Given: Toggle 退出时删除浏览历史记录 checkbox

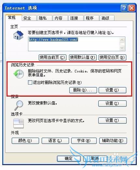Looking at the screenshot, I should [x=30, y=82].
